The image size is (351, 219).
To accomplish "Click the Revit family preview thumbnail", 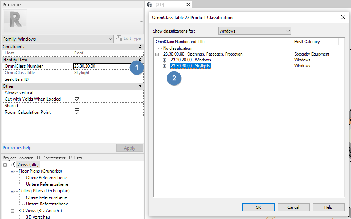I will [x=15, y=21].
